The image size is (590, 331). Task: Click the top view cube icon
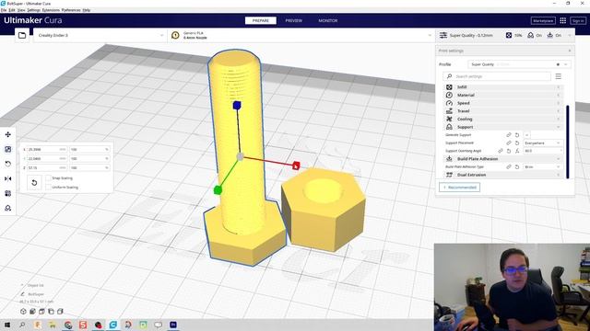[41, 312]
